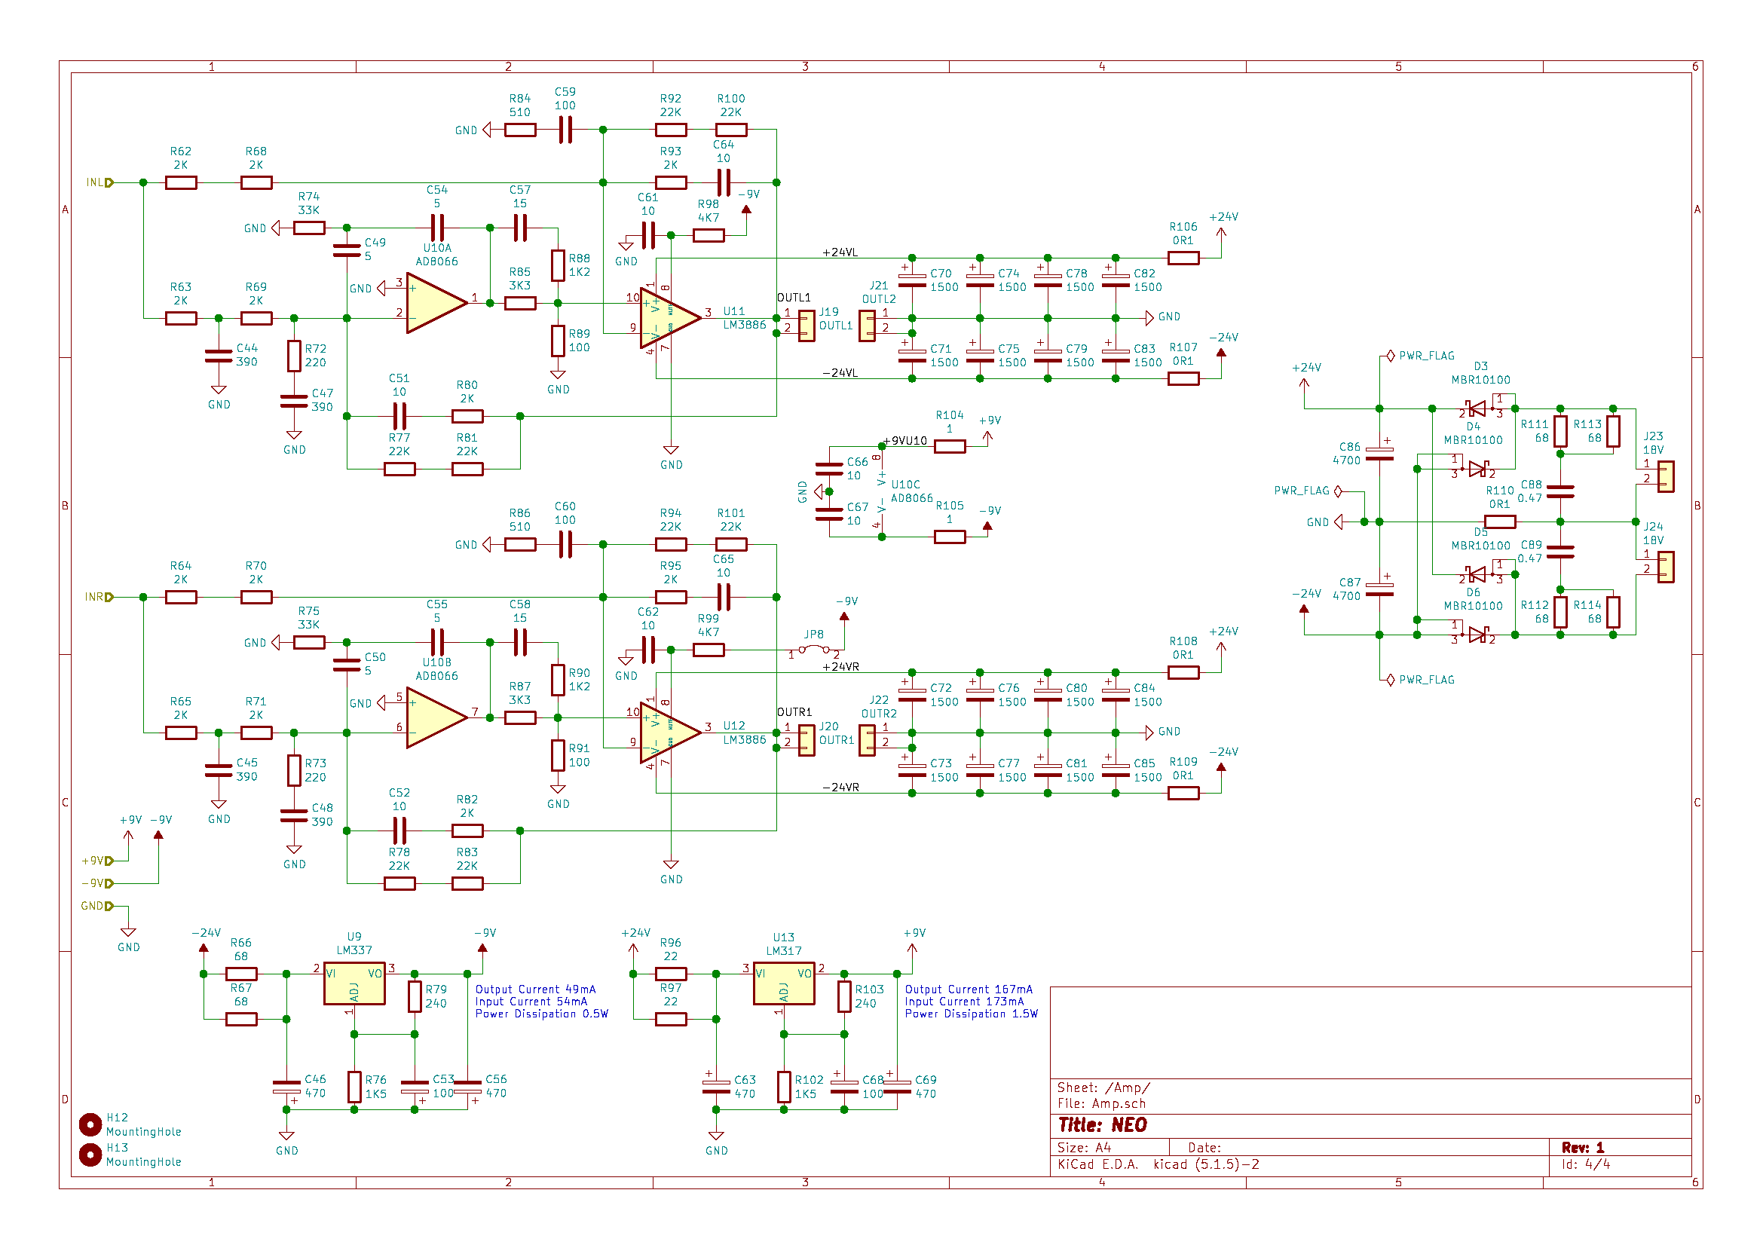The image size is (1763, 1248).
Task: Click the U12 LM3886 amplifier symbol
Action: tap(669, 733)
